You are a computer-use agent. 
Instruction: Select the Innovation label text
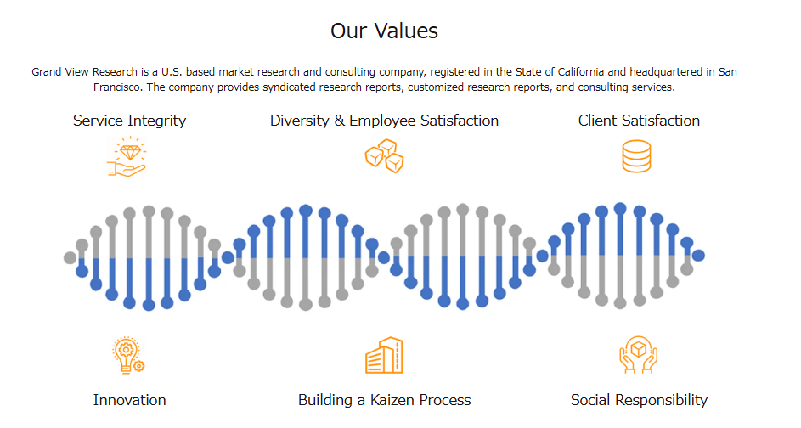(129, 400)
